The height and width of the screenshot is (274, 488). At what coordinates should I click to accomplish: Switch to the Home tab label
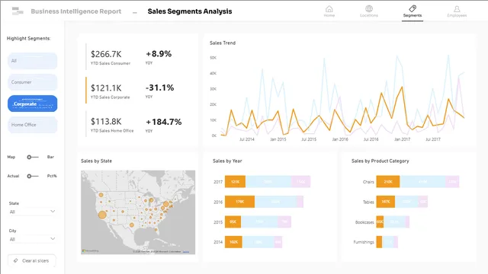click(329, 15)
